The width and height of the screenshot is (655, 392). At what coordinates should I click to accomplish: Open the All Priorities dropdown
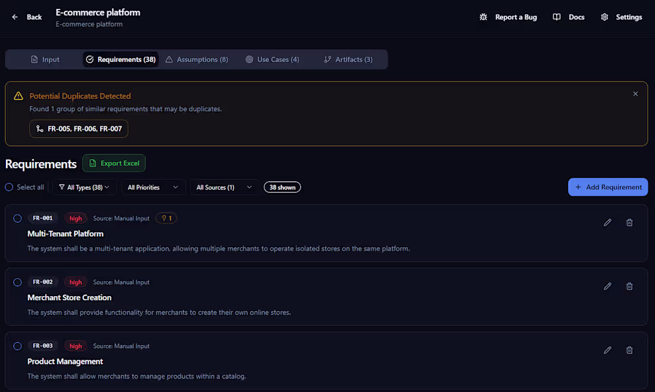153,187
